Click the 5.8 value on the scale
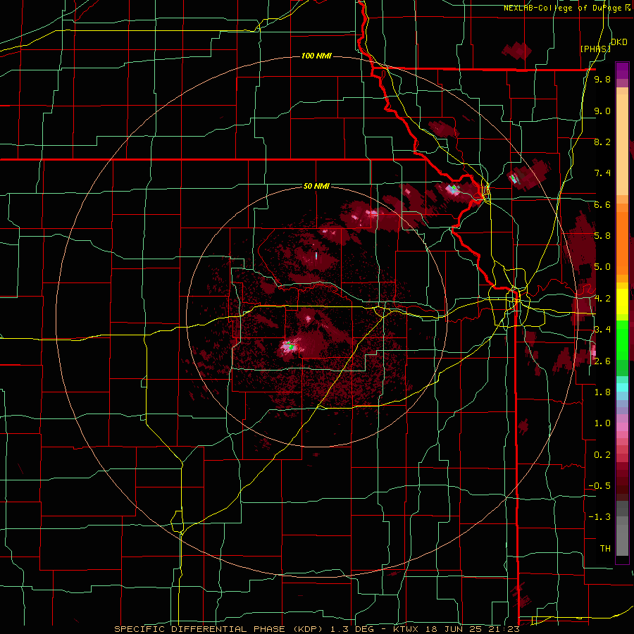Viewport: 634px width, 634px height. click(602, 236)
